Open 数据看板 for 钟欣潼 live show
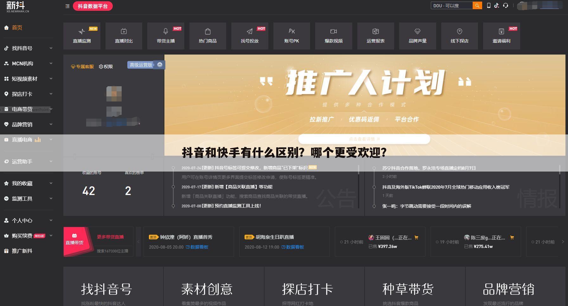568x306 pixels. [x=197, y=247]
